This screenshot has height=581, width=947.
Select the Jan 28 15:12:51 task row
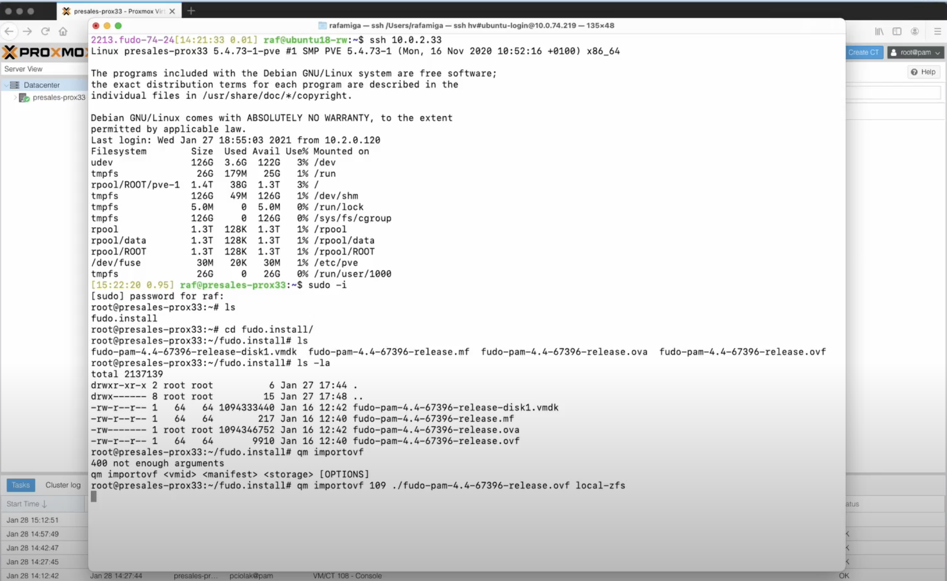[32, 520]
